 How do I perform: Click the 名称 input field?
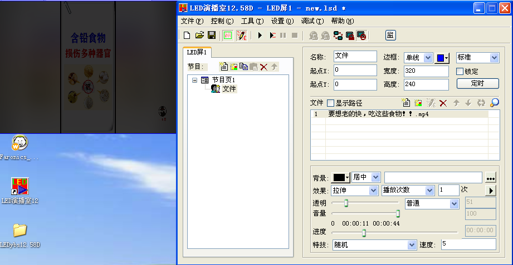click(355, 56)
